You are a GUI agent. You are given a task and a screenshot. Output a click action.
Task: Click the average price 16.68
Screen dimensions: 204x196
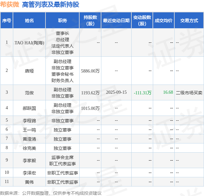[168, 92]
